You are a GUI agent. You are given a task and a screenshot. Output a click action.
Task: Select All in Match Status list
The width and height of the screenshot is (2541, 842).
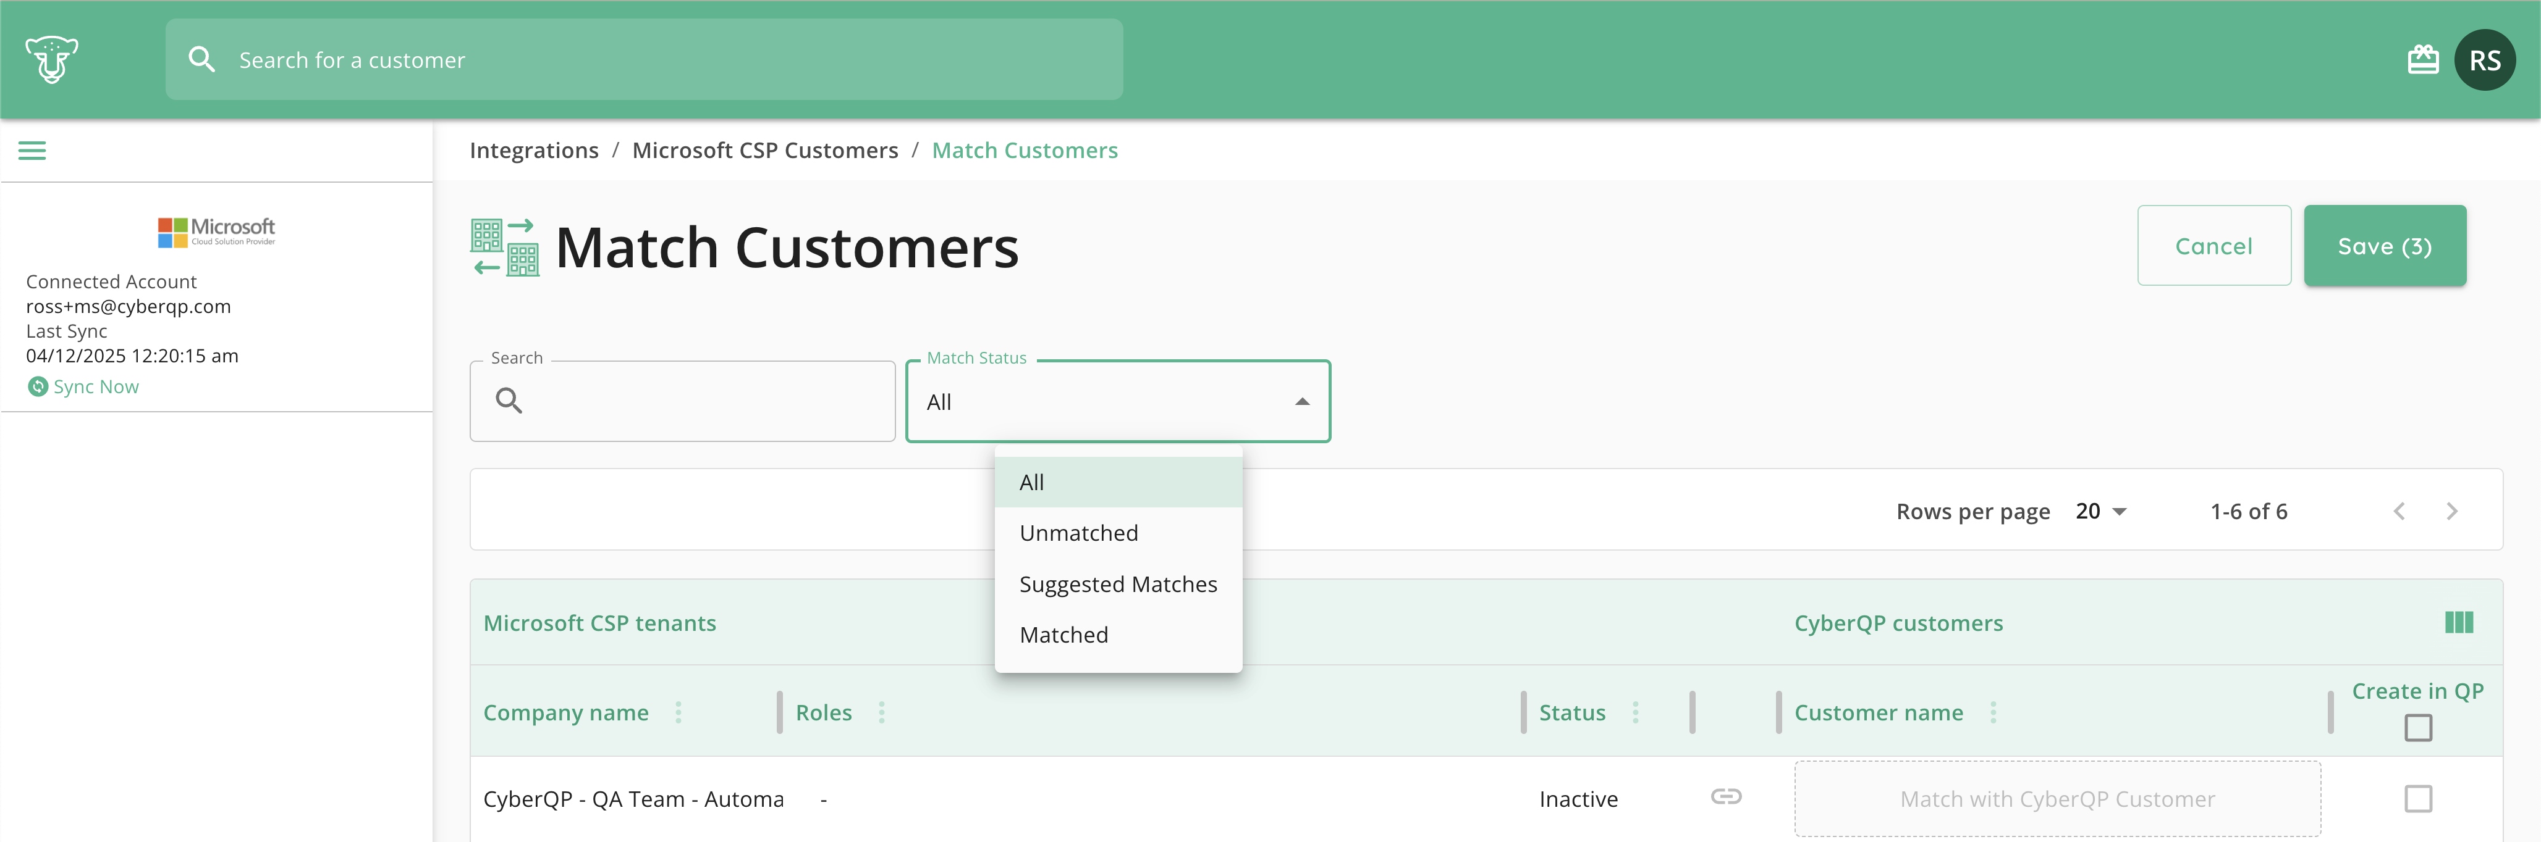[x=1118, y=482]
